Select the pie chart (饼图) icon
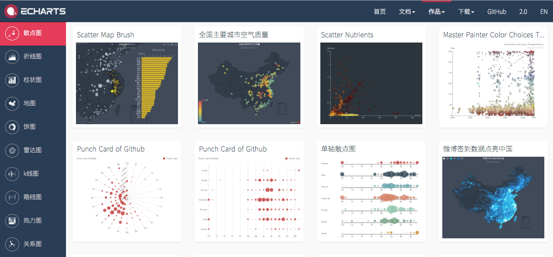553x257 pixels. point(12,127)
